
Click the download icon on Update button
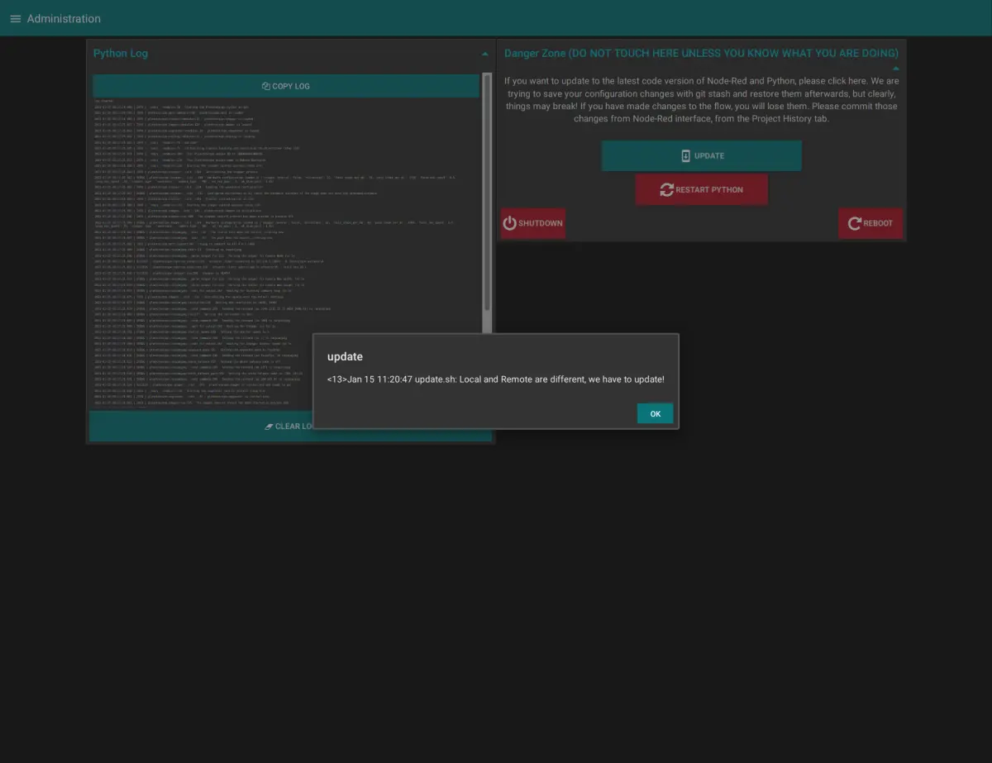click(685, 155)
